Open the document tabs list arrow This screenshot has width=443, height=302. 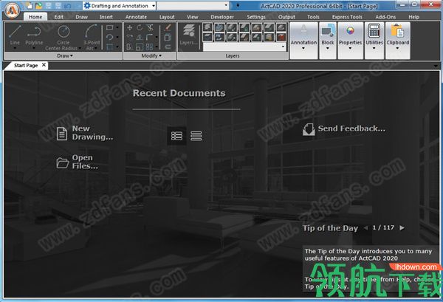(x=436, y=66)
